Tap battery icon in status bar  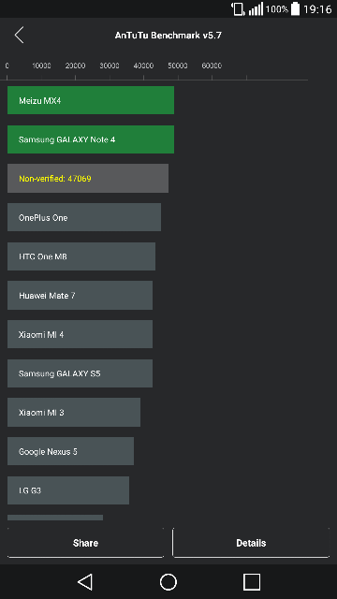coord(296,8)
